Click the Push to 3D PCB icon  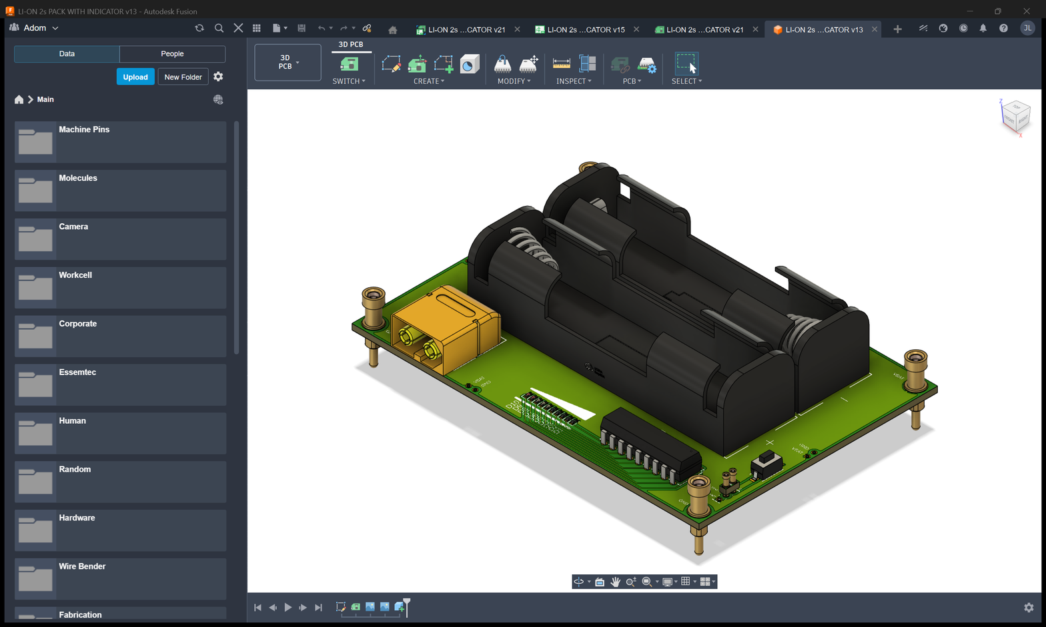418,64
